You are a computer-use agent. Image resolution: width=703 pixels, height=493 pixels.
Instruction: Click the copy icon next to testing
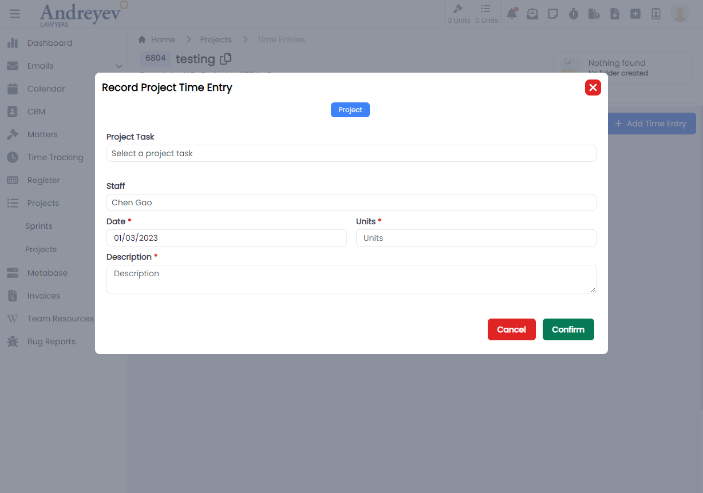pyautogui.click(x=226, y=58)
